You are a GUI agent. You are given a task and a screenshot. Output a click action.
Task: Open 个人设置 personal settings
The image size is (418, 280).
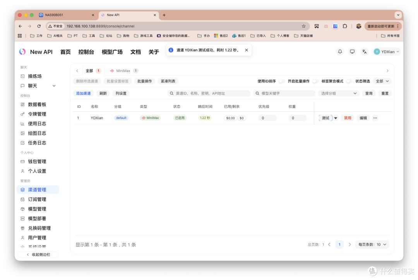[x=38, y=171]
